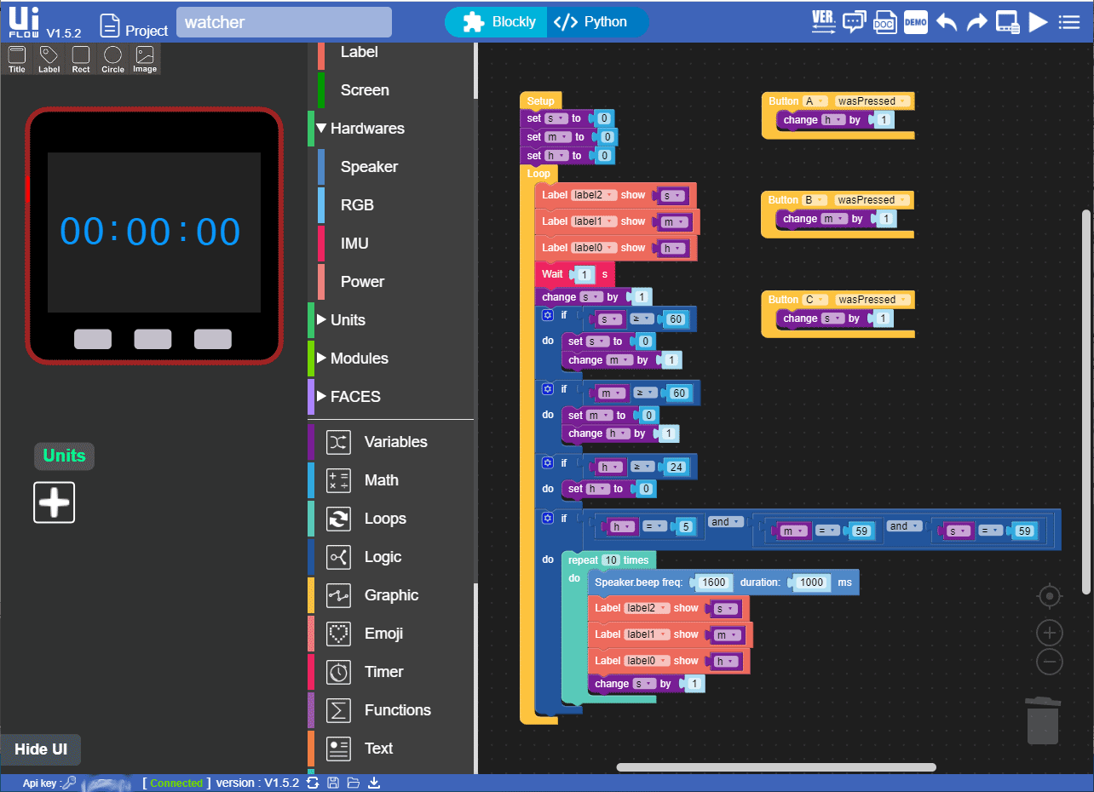1094x792 pixels.
Task: Expand the Units category
Action: click(321, 319)
